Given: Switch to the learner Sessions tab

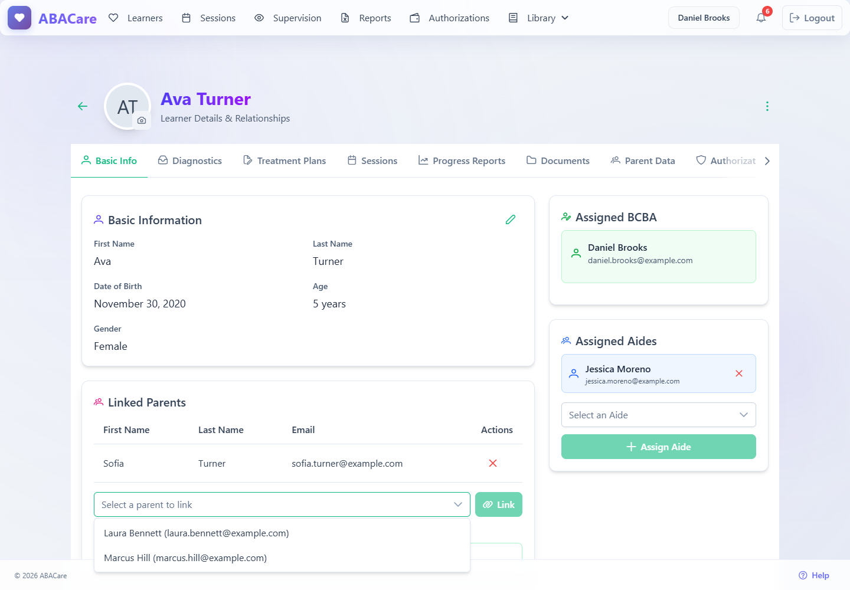Looking at the screenshot, I should click(x=372, y=160).
